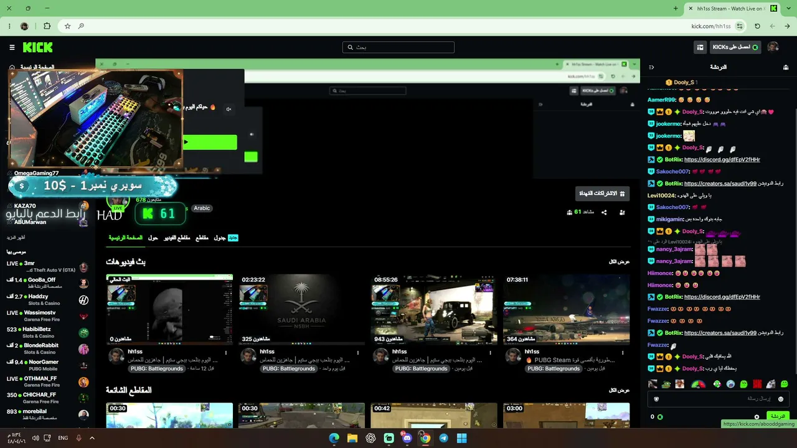Open Microsoft Edge from the taskbar
Viewport: 797px width, 448px height.
[334, 438]
